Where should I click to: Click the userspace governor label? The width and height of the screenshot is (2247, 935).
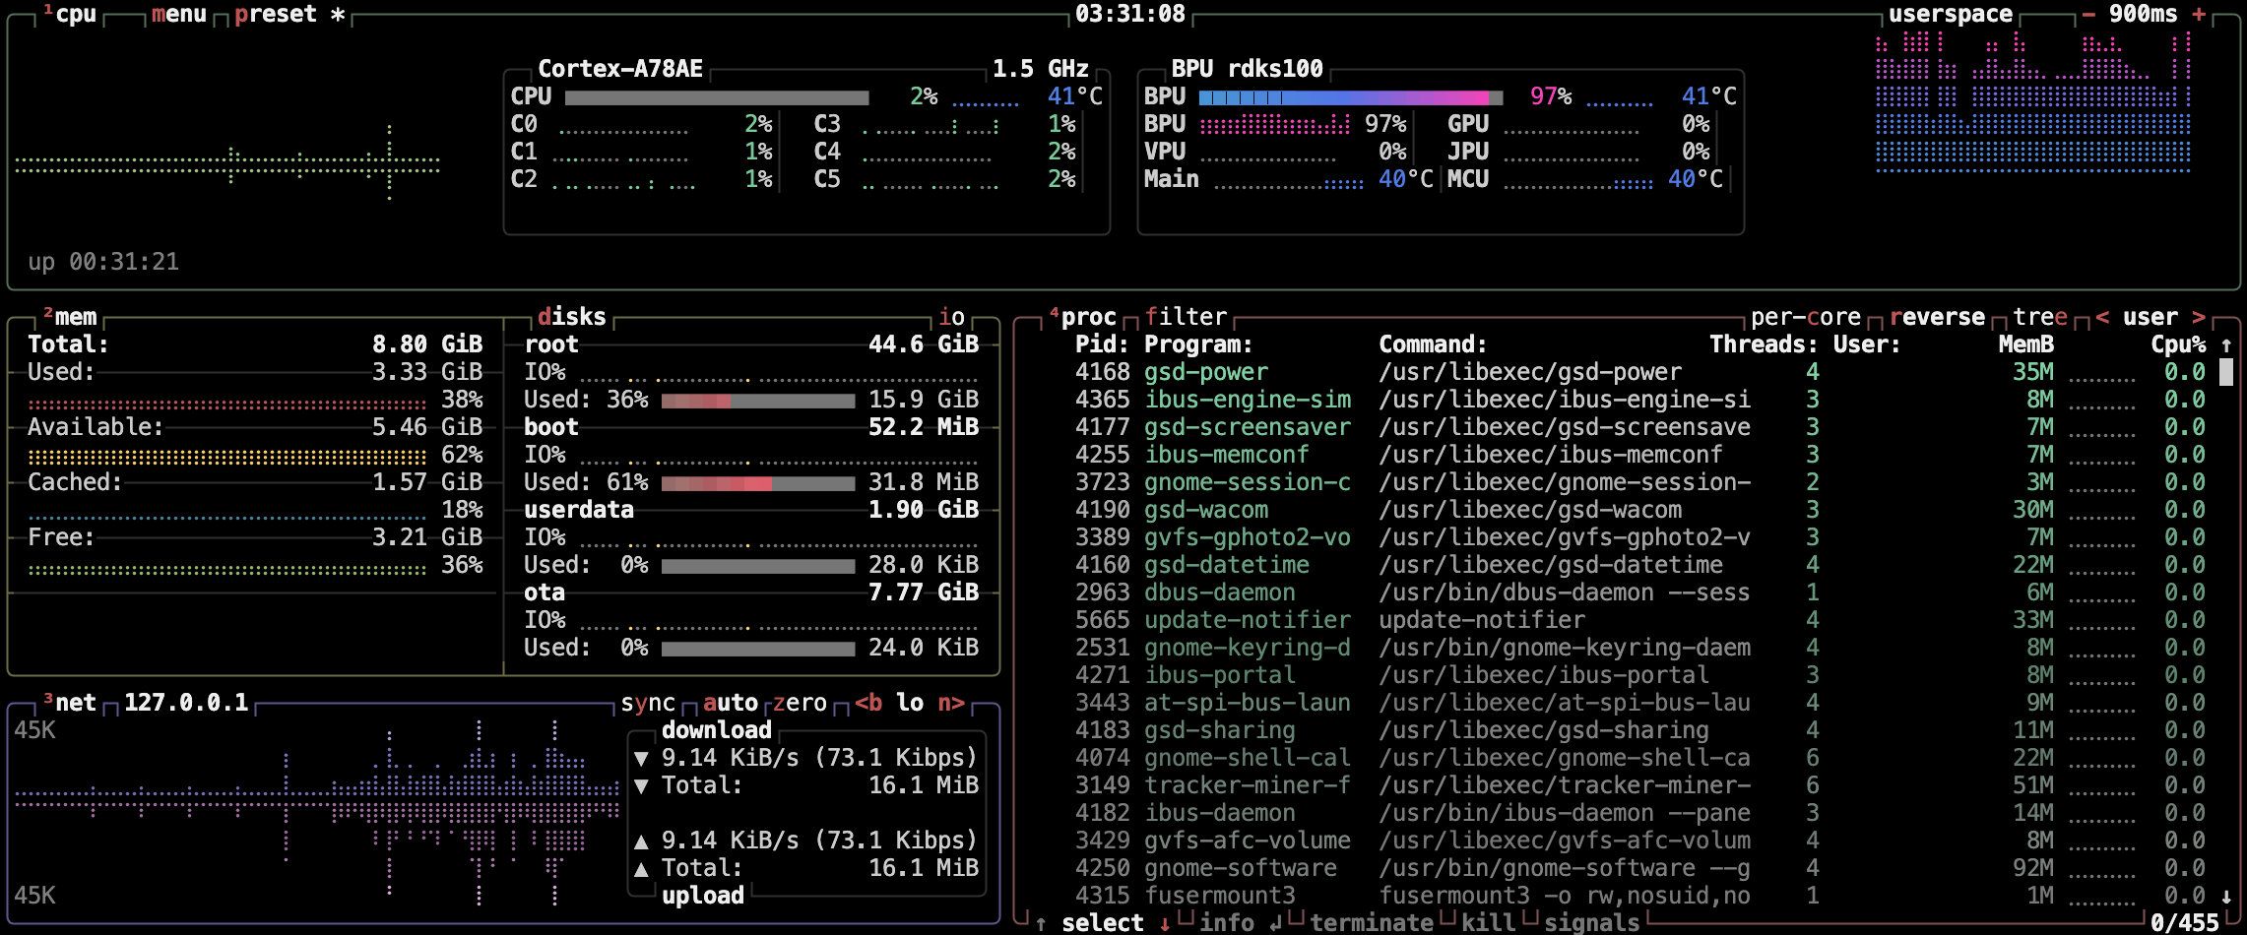pos(1951,15)
